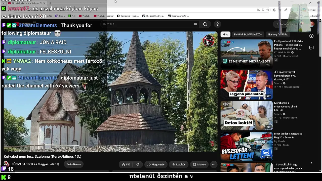Click the main video player area

[x=110, y=92]
